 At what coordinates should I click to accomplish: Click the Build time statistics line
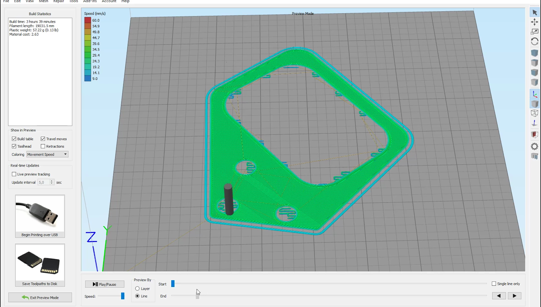coord(32,21)
